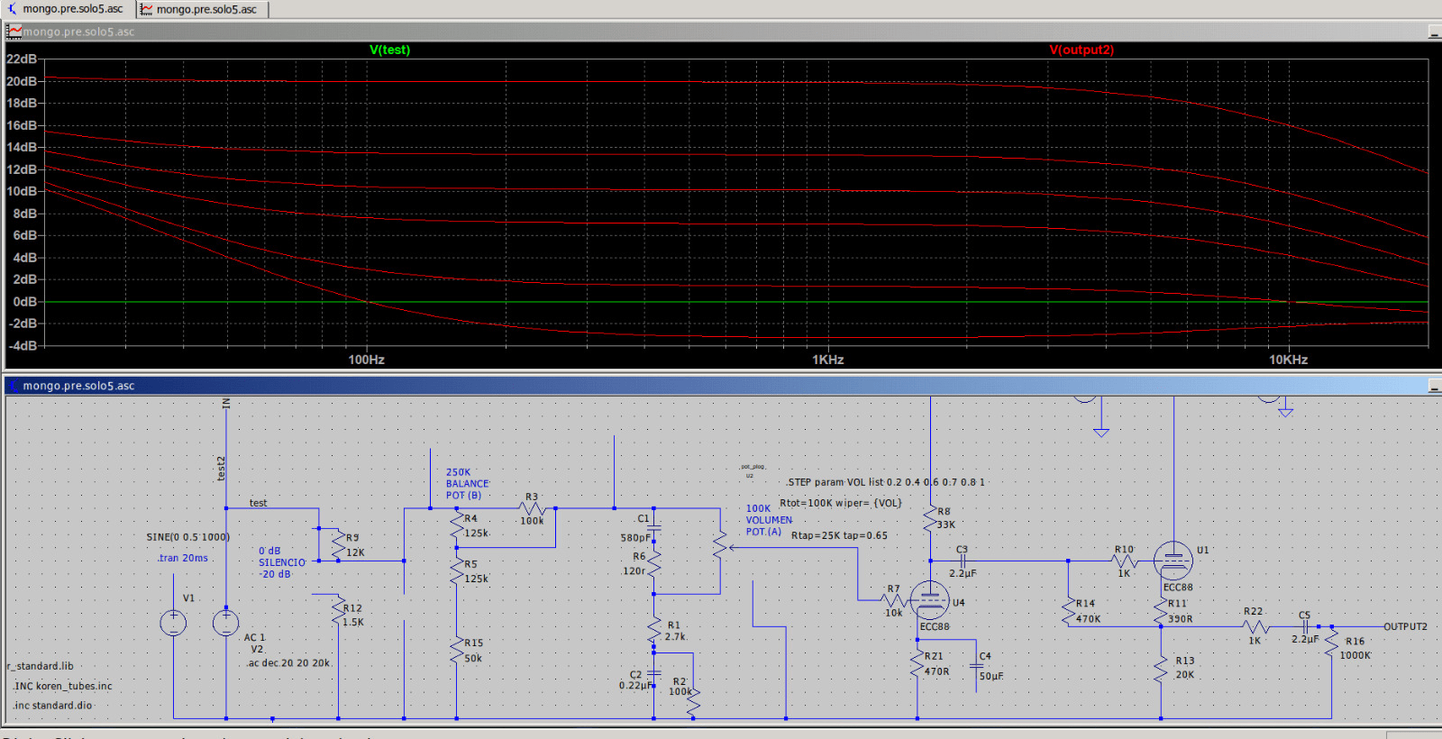Click the AC 1 source value
The width and height of the screenshot is (1442, 739).
coord(255,637)
